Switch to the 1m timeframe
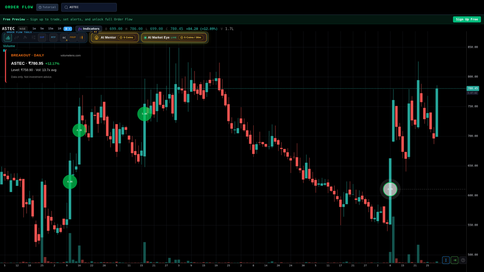This screenshot has width=484, height=272. [x=34, y=29]
